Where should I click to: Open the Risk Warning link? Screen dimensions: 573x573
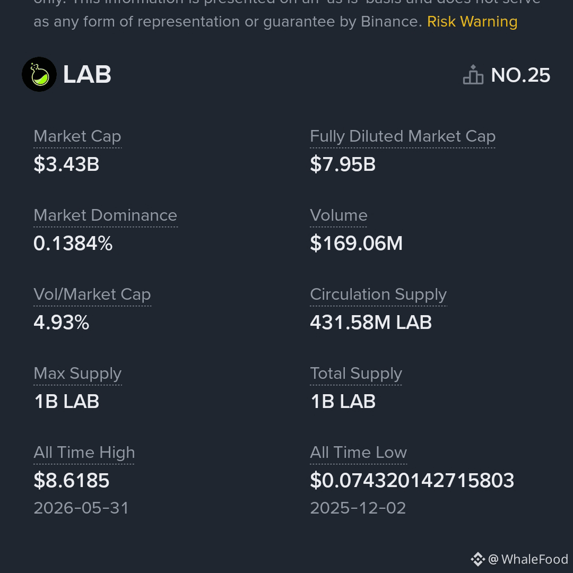(x=472, y=22)
